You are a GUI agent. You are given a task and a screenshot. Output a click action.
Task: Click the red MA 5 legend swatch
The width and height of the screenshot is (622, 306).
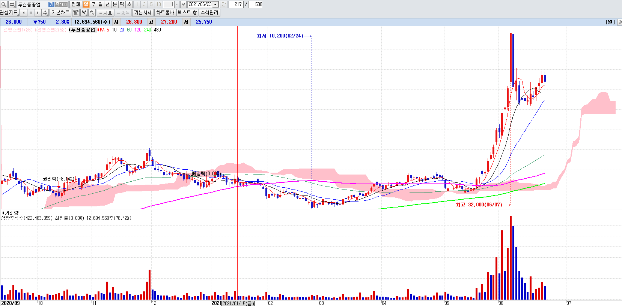point(98,30)
